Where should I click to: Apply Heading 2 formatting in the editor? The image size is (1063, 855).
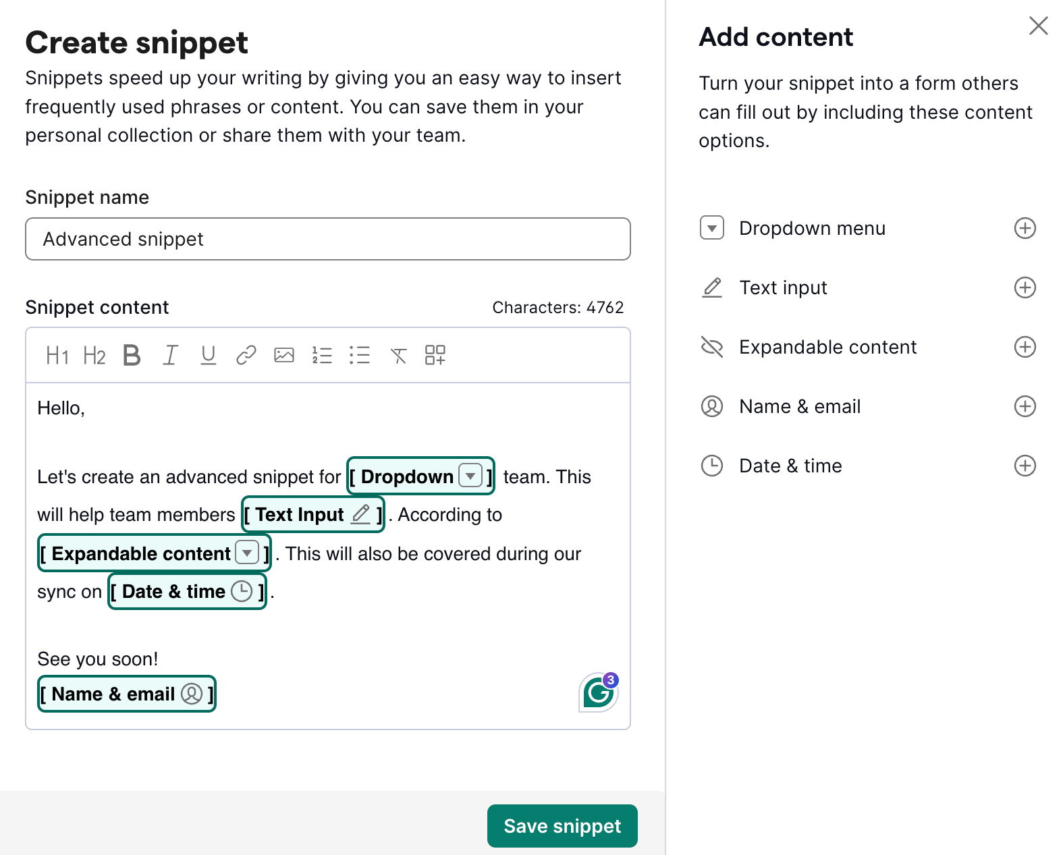point(94,356)
